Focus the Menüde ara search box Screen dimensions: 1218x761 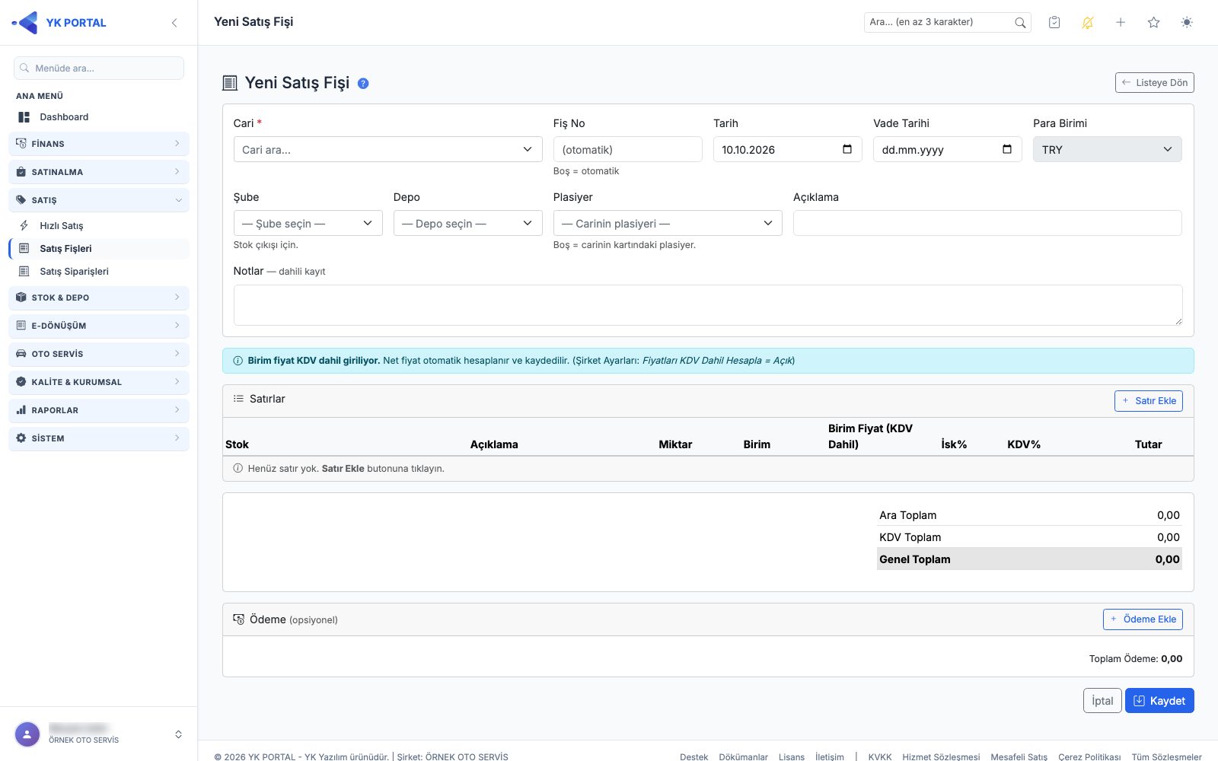click(x=99, y=68)
